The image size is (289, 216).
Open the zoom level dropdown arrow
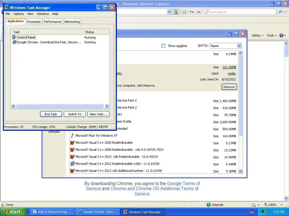point(281,205)
